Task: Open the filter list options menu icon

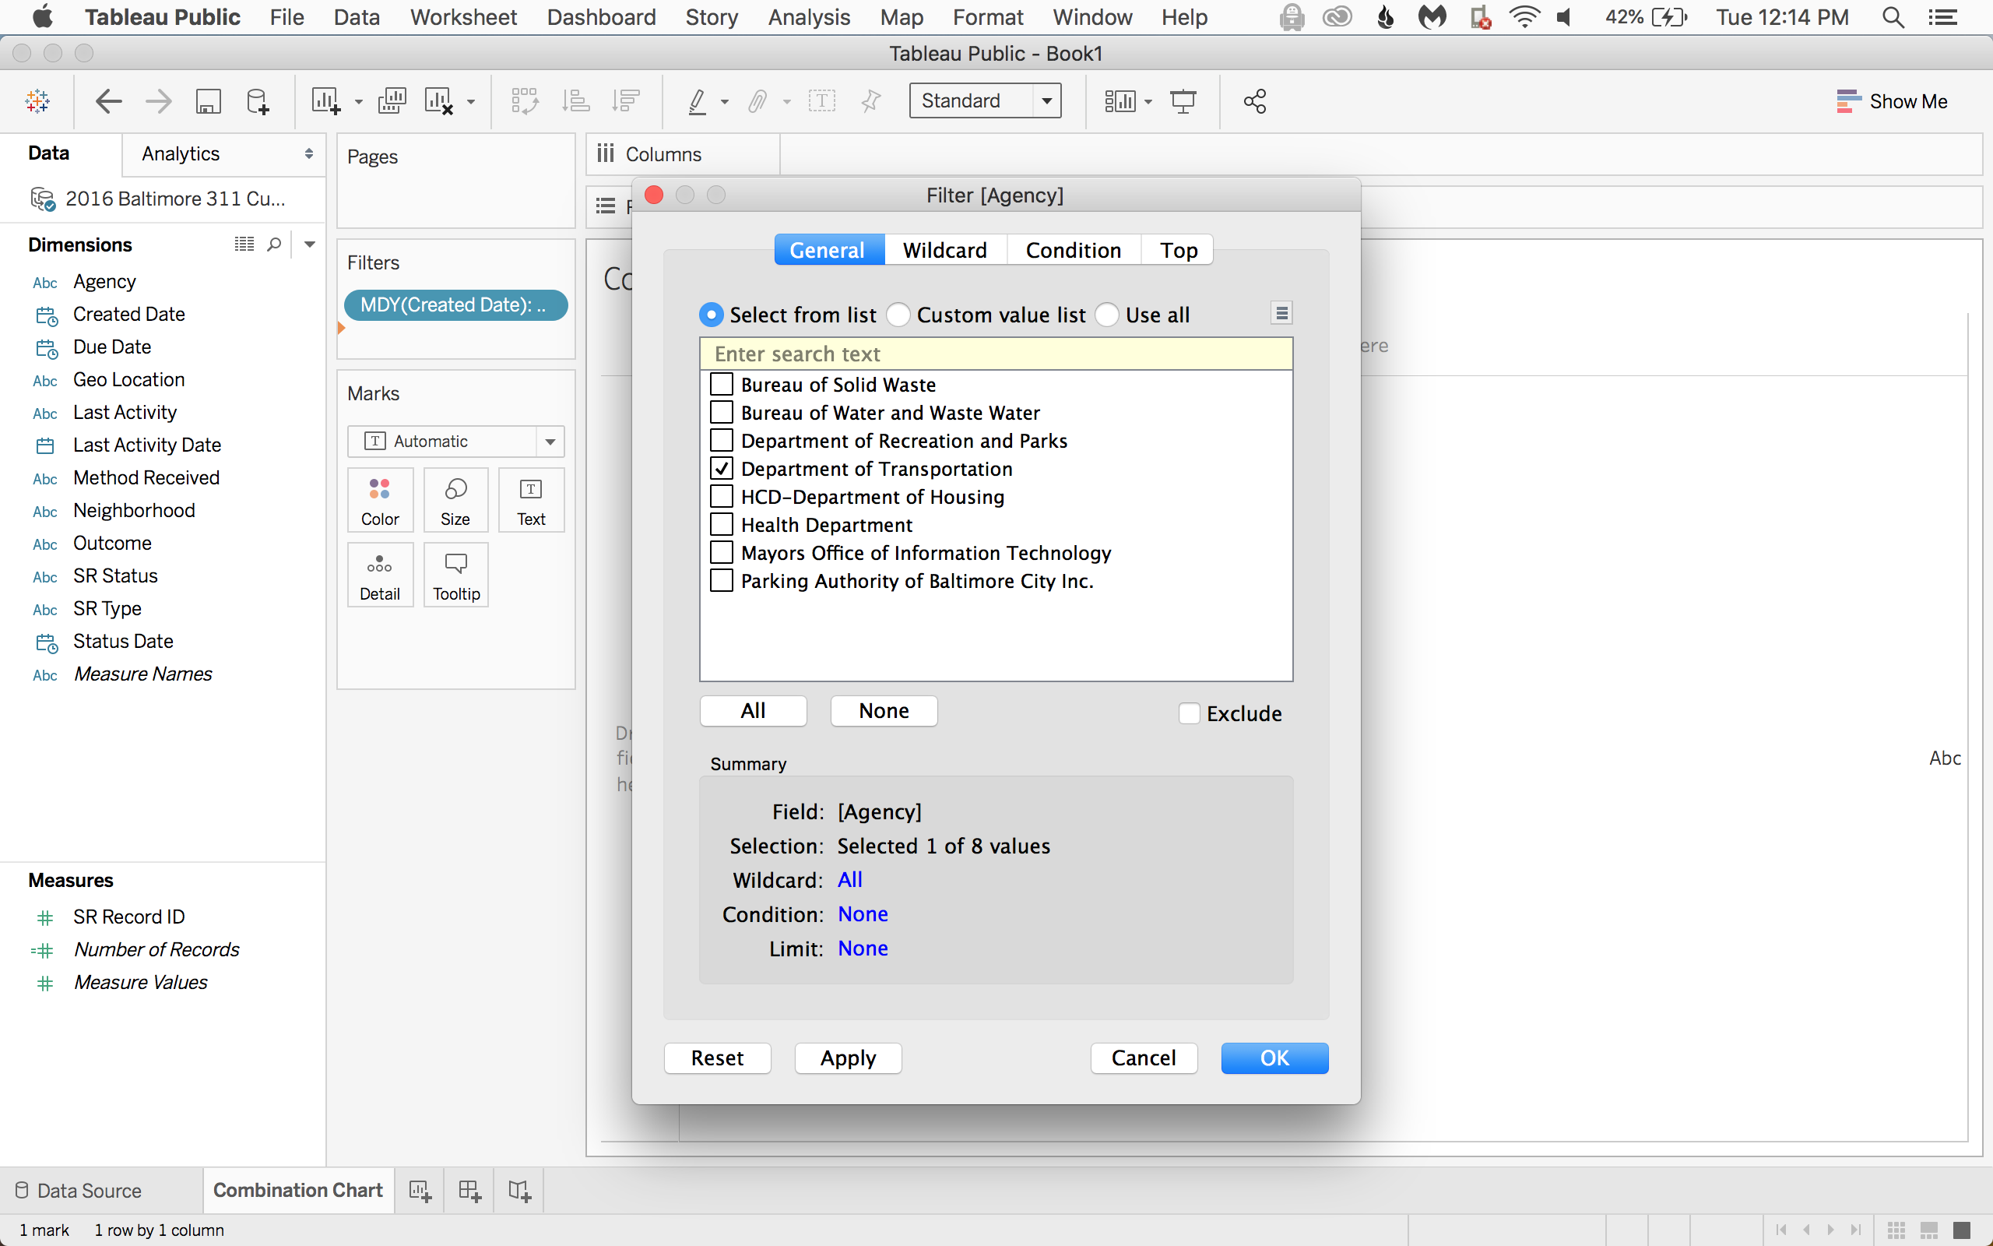Action: pos(1281,313)
